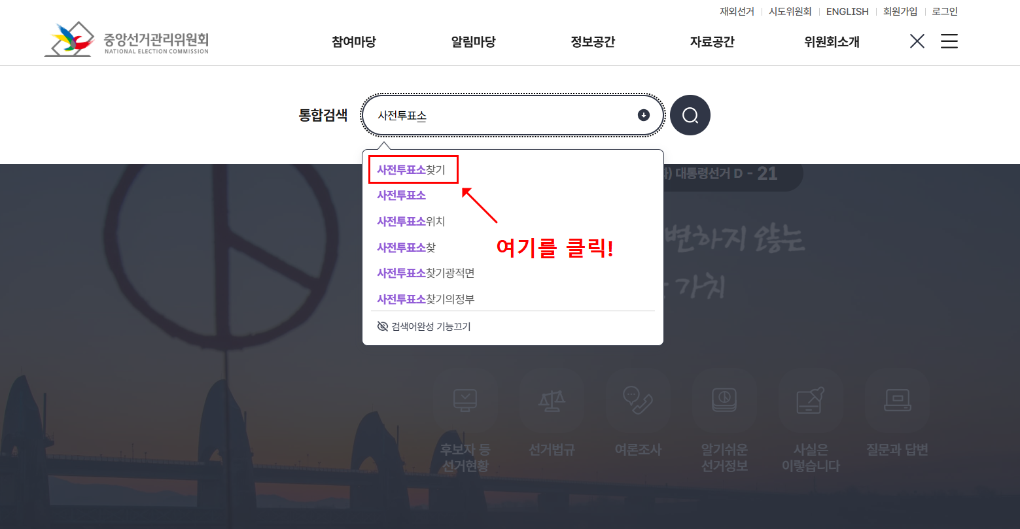This screenshot has height=529, width=1020.
Task: Open the 자료공간 menu
Action: tap(712, 41)
